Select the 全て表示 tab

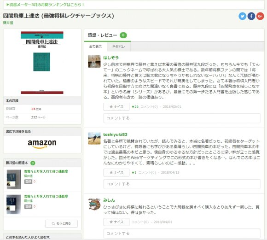(x=95, y=47)
